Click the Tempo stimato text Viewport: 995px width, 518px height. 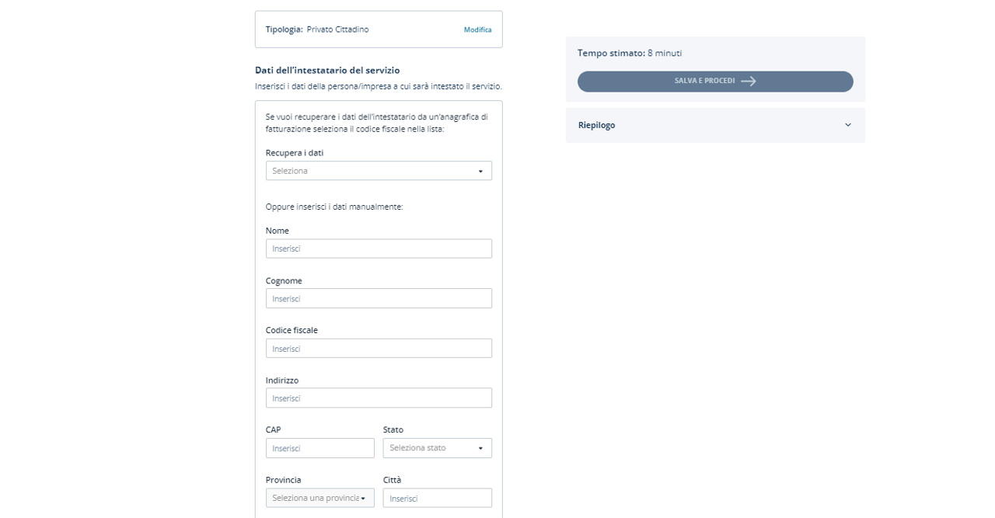(629, 54)
